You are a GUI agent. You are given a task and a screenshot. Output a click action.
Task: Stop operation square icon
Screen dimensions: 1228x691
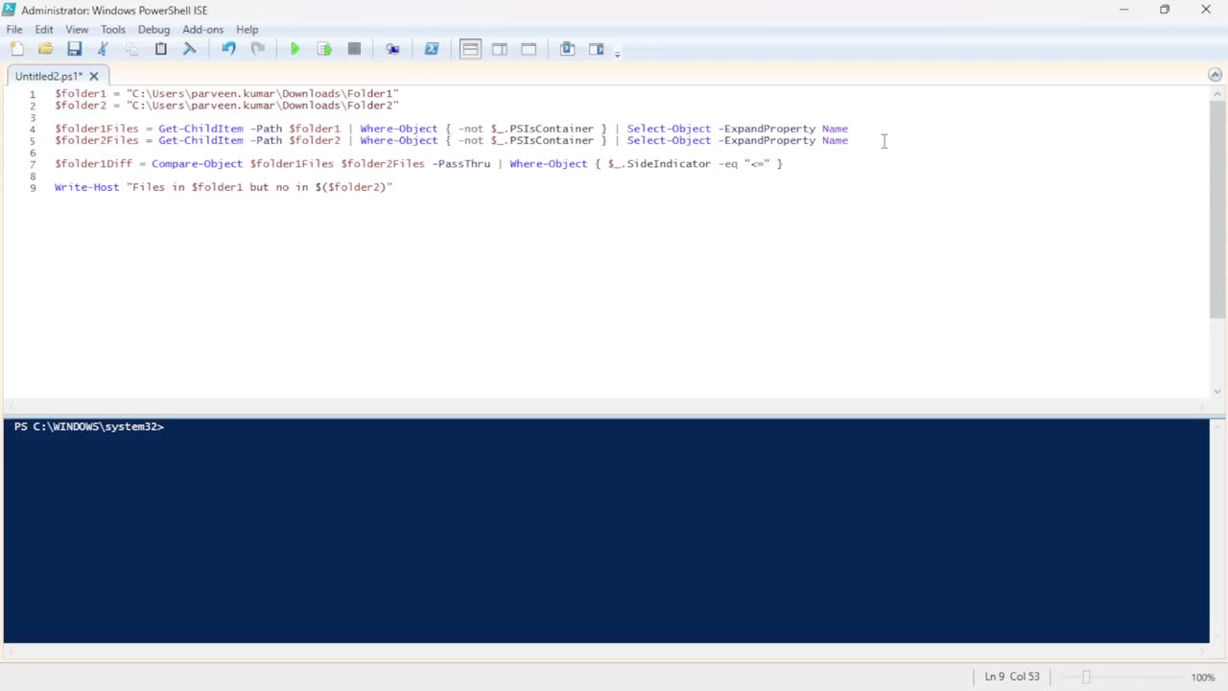pyautogui.click(x=354, y=49)
